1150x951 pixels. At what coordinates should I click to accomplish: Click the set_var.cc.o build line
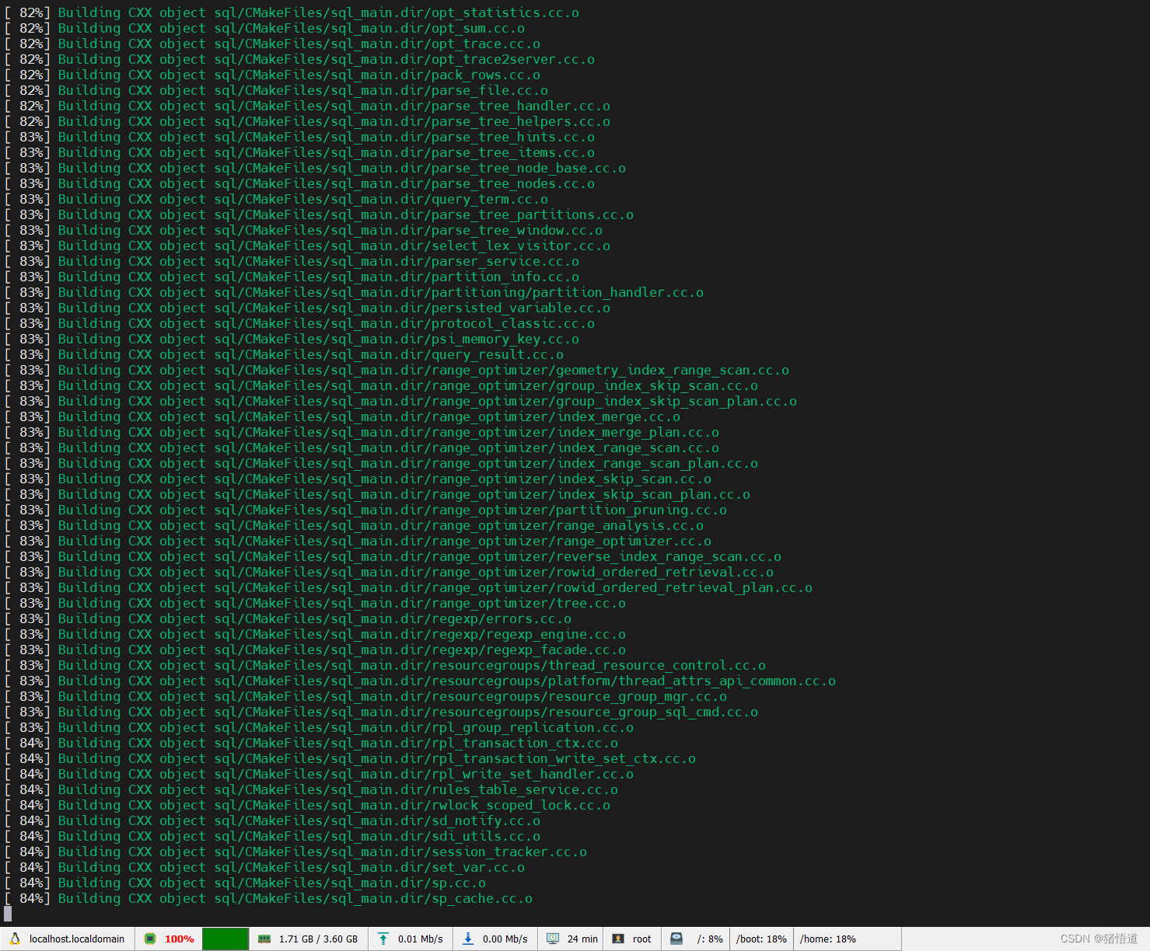tap(264, 867)
